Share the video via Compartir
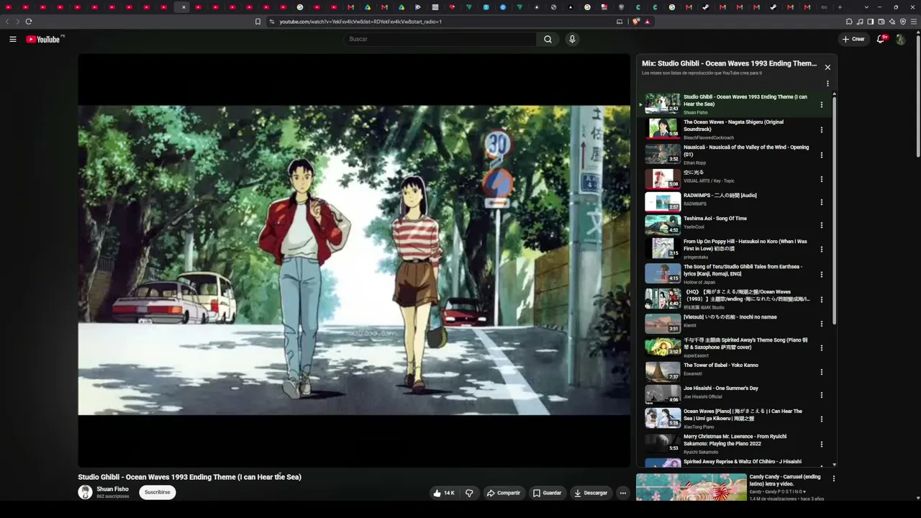921x518 pixels. [x=503, y=493]
